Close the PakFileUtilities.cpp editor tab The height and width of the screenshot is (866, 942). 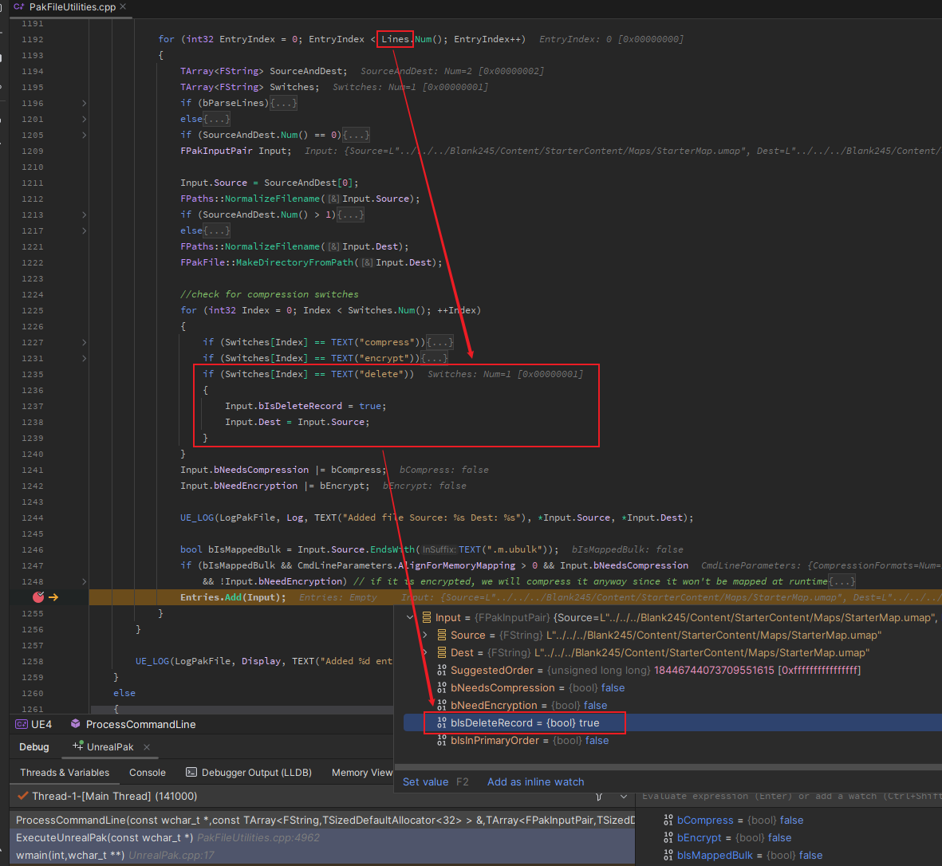click(123, 7)
